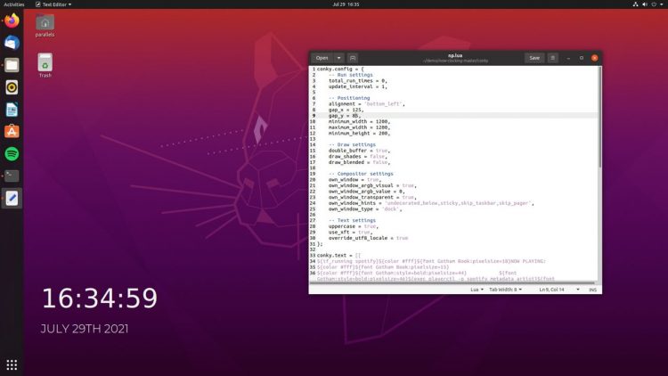
Task: Open the Activities overview
Action: tap(14, 4)
